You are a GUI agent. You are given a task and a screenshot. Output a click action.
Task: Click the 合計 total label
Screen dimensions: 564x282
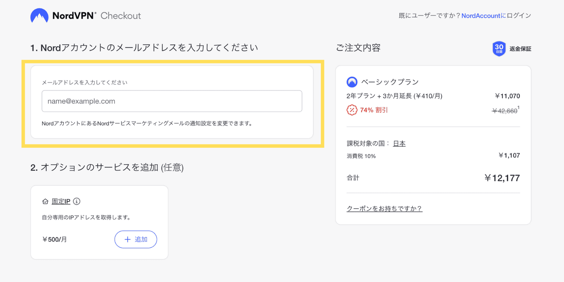pyautogui.click(x=353, y=178)
